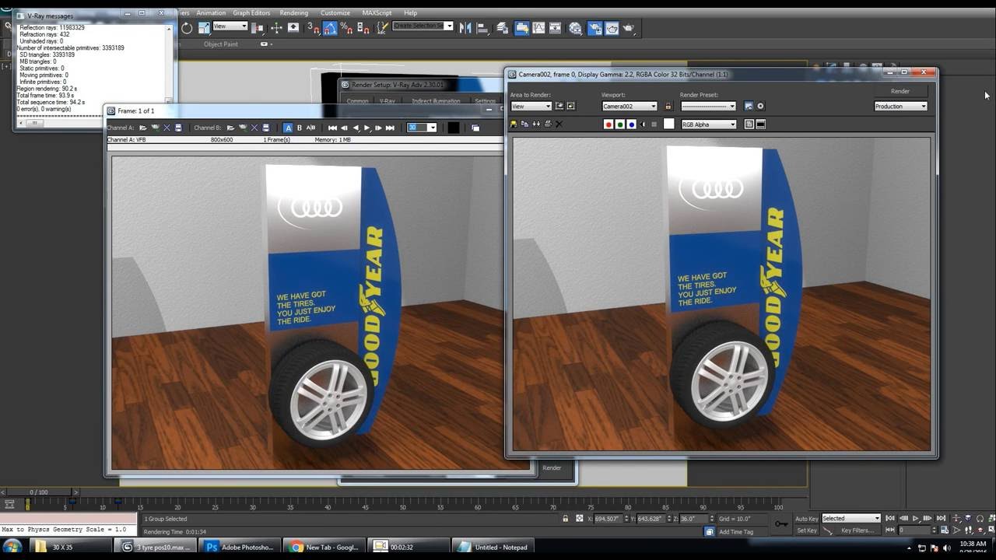Click white color swatch in frame window
This screenshot has width=996, height=560.
[669, 124]
